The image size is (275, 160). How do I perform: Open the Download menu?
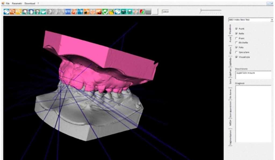pos(30,3)
